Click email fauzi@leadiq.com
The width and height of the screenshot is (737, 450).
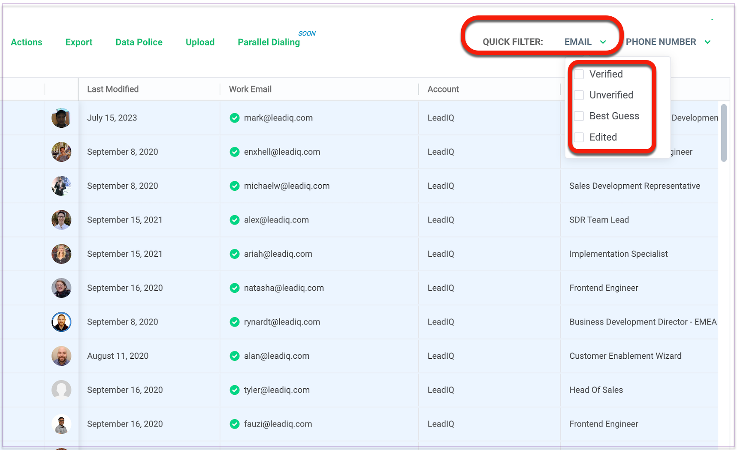coord(278,424)
